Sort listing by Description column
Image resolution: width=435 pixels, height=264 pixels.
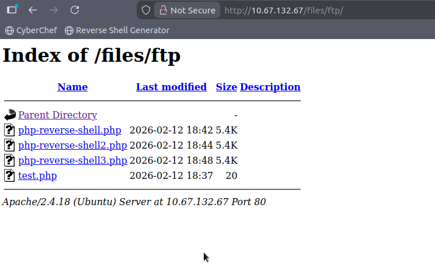[270, 87]
